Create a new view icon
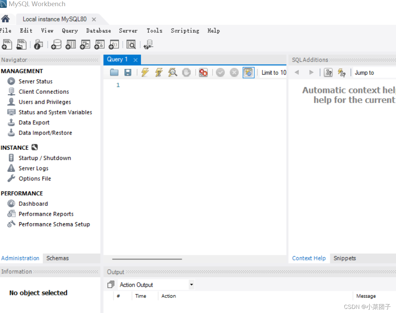 pos(85,45)
